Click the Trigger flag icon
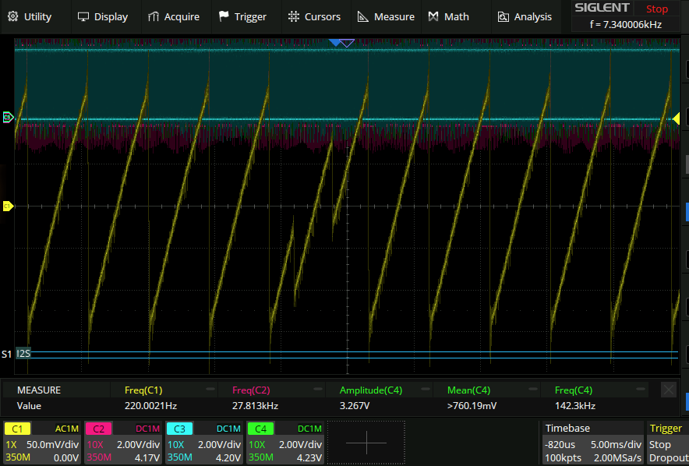The width and height of the screenshot is (689, 466). tap(224, 16)
